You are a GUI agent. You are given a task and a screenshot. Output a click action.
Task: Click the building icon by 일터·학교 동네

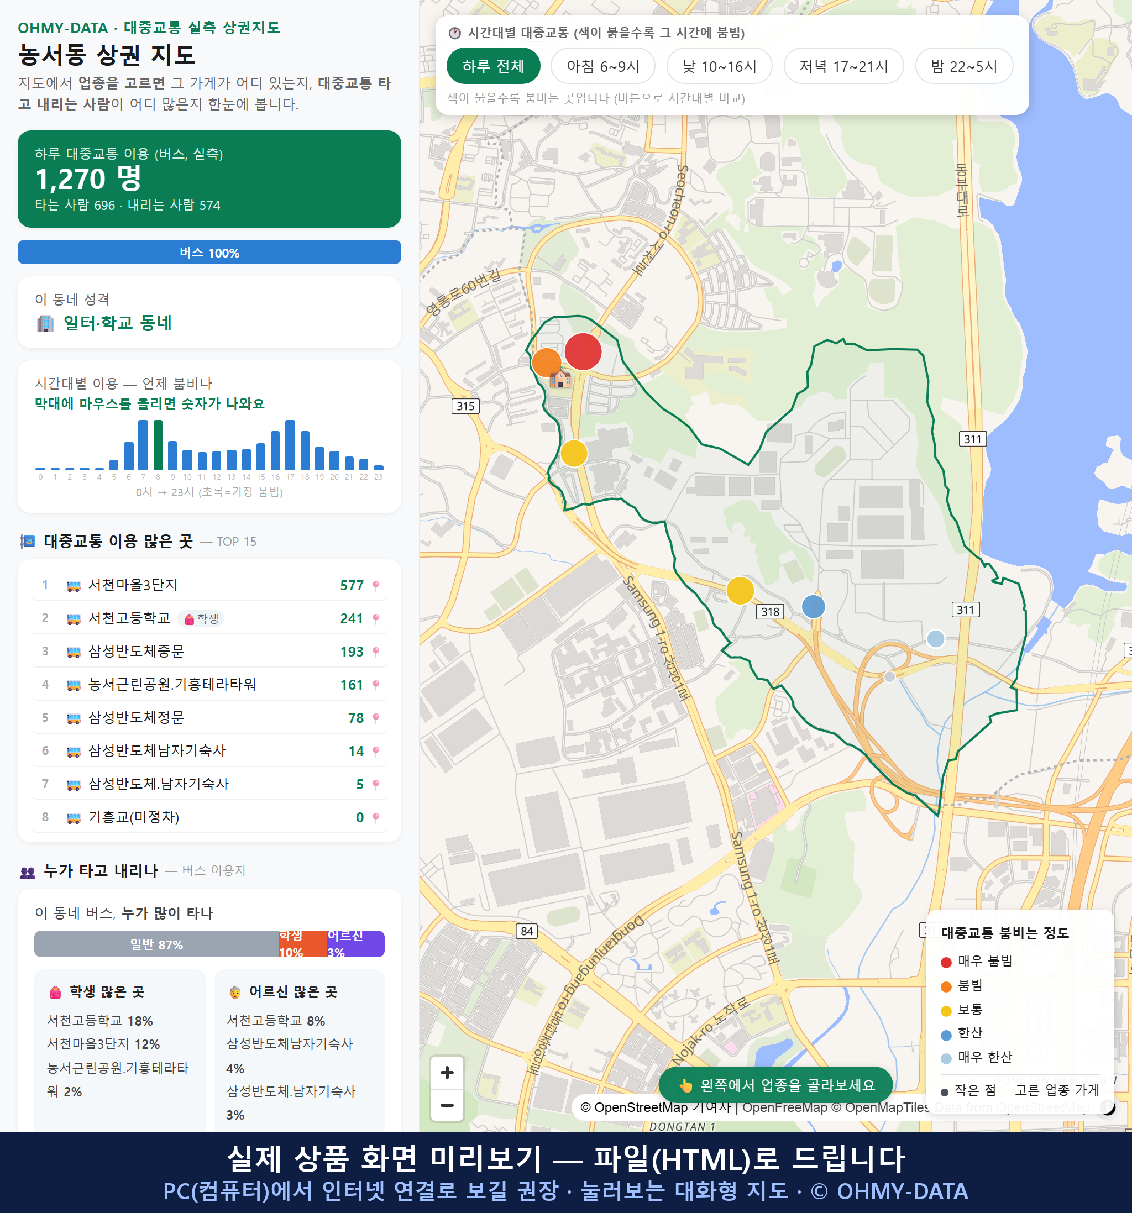[45, 323]
